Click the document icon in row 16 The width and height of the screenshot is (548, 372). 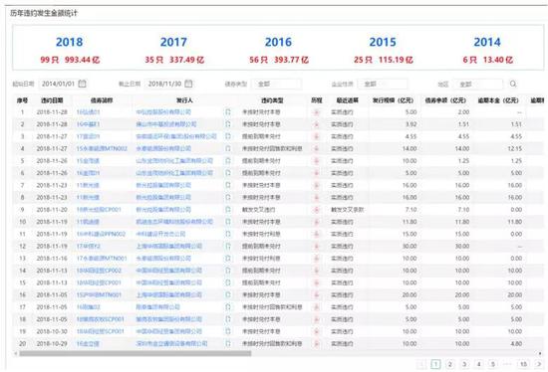[228, 294]
